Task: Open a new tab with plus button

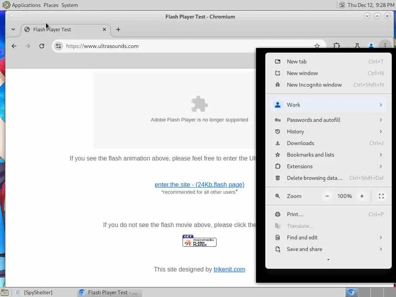Action: click(x=118, y=29)
